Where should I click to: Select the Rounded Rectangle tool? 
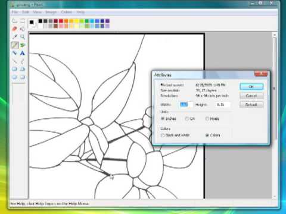[23, 77]
